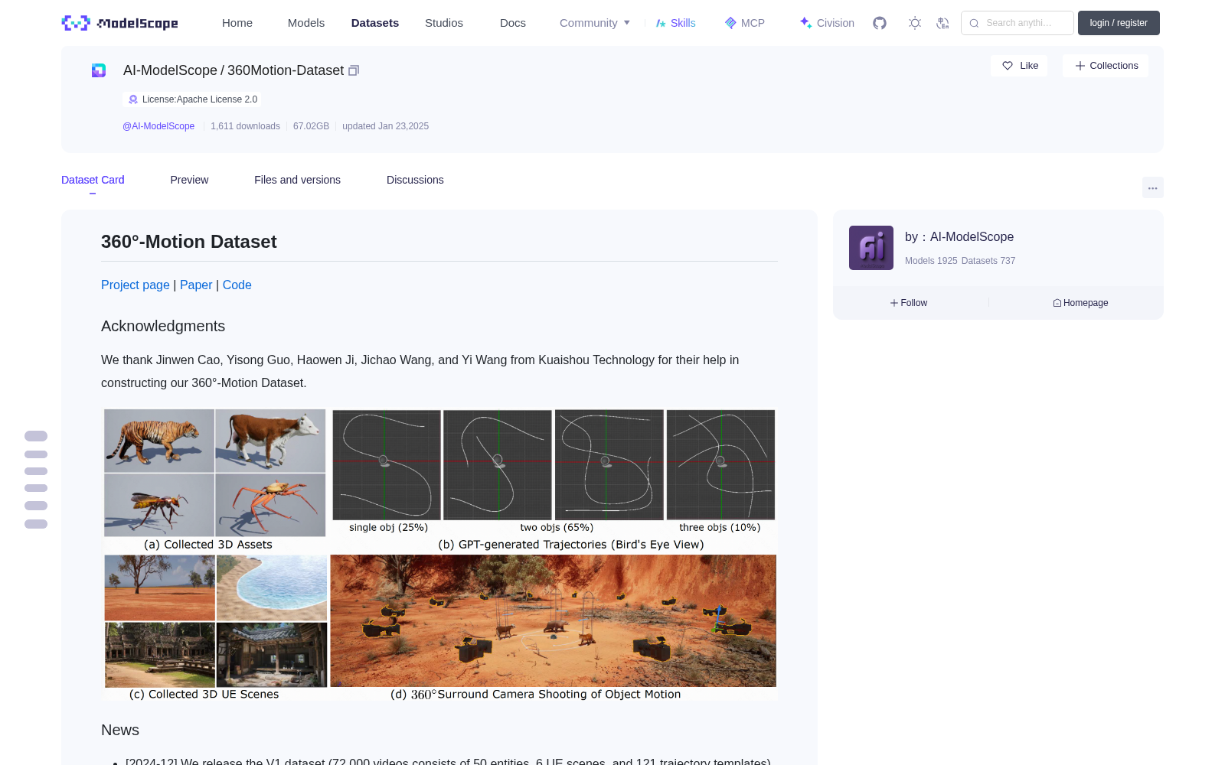Screen dimensions: 1225x765
Task: Open the Code link
Action: (237, 285)
